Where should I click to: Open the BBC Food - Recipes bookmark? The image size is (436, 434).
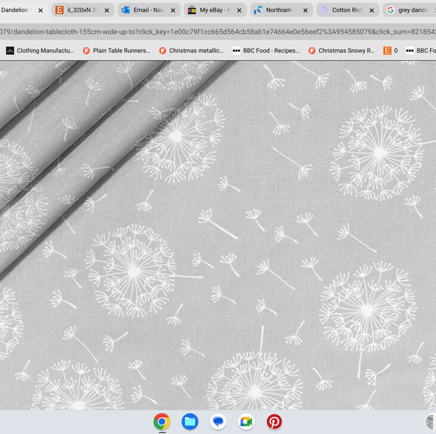coord(266,51)
